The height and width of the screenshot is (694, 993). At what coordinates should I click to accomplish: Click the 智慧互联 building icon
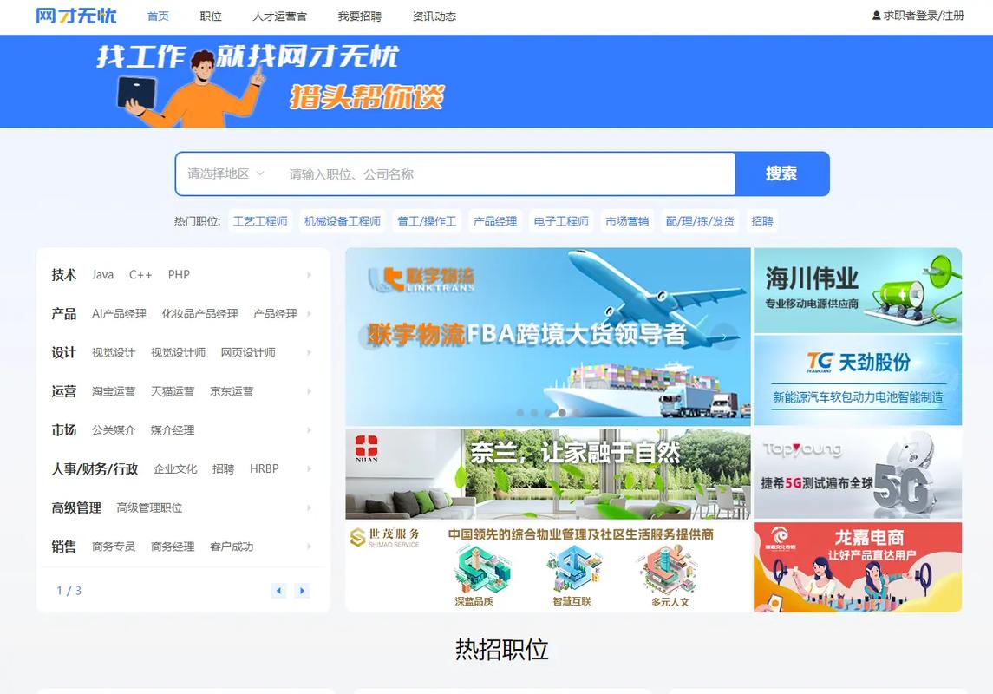pos(574,569)
